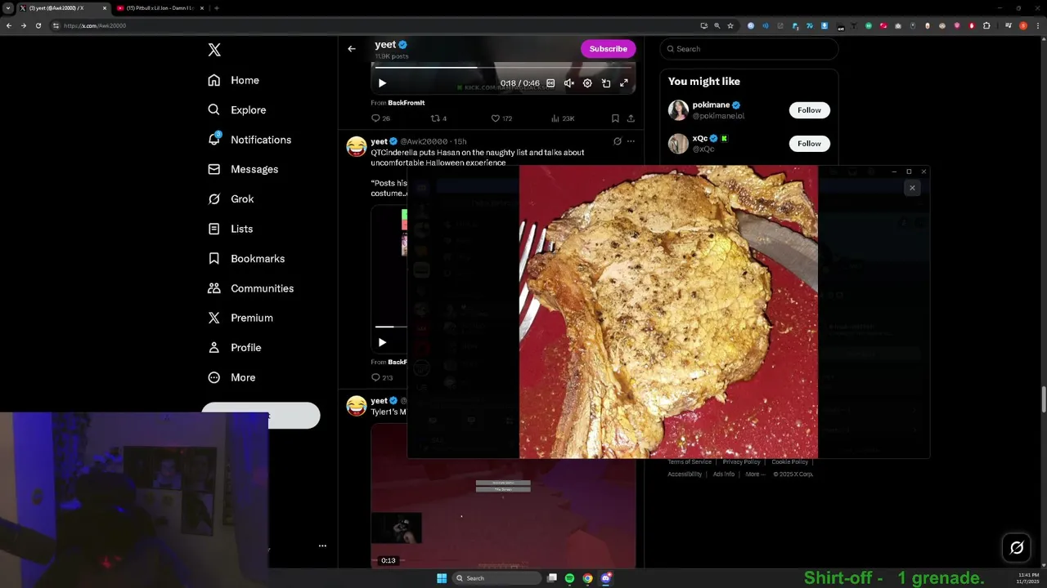
Task: Open a new browser tab
Action: (x=216, y=8)
